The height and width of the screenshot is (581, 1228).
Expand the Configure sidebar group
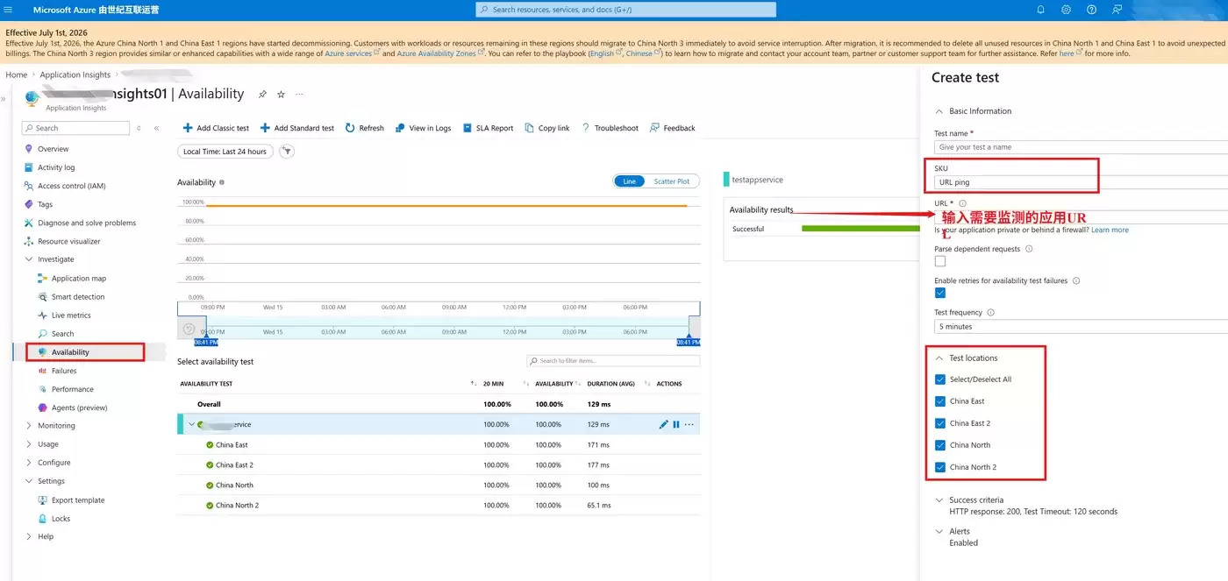pos(29,463)
